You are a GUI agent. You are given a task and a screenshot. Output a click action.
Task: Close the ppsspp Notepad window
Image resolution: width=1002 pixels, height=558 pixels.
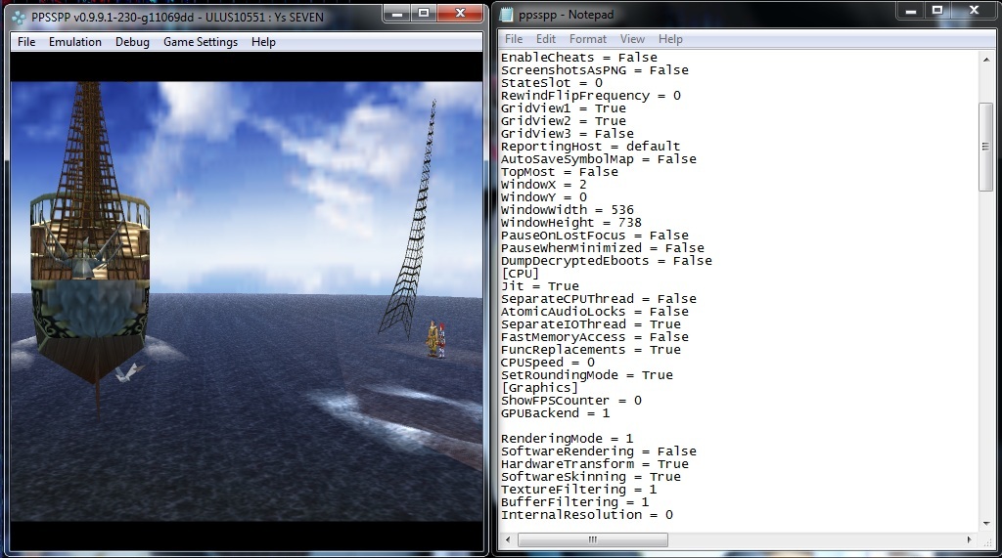click(974, 11)
